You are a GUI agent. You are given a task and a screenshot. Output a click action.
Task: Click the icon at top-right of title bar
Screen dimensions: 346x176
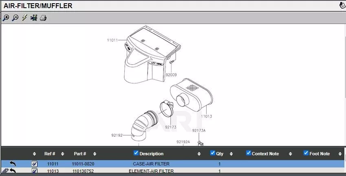tap(342, 6)
